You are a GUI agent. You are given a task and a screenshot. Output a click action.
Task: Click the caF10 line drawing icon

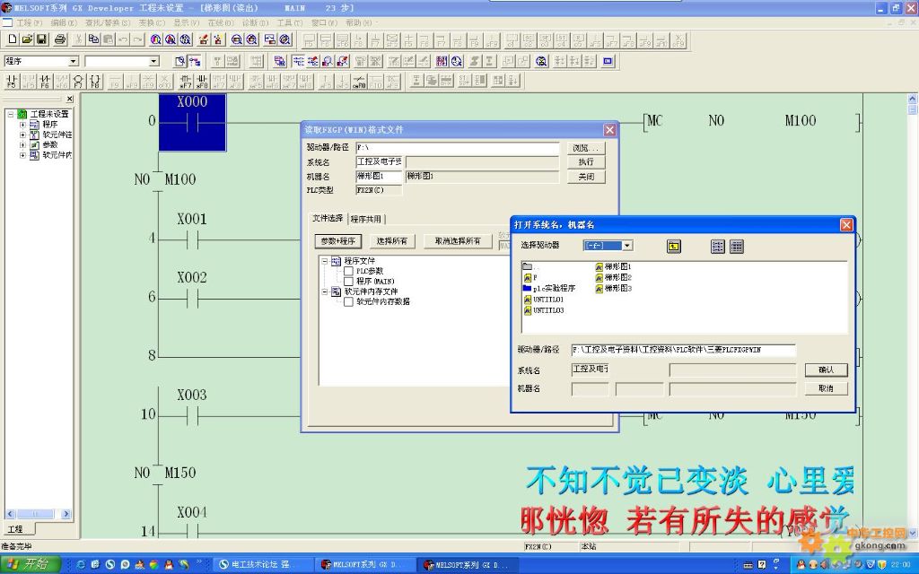(359, 81)
